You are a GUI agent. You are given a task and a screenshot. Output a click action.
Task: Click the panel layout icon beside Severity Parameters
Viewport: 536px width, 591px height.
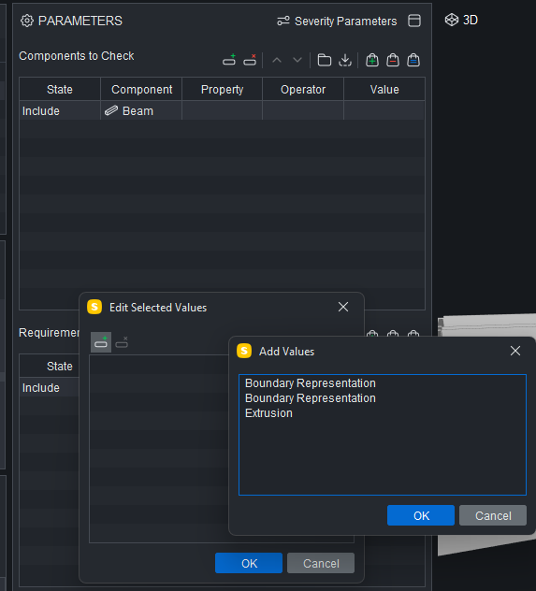click(x=414, y=21)
